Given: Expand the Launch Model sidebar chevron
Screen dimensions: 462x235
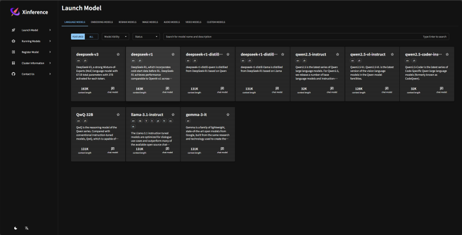Looking at the screenshot, I should pos(50,30).
